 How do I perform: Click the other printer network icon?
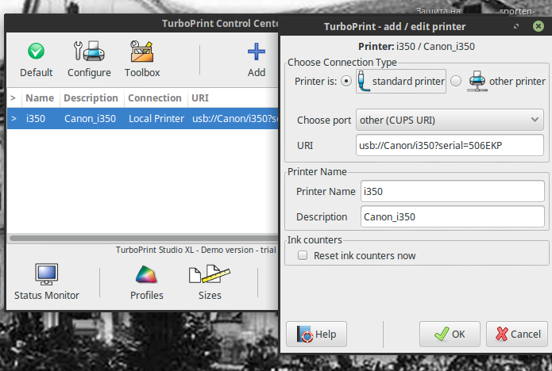tap(477, 81)
